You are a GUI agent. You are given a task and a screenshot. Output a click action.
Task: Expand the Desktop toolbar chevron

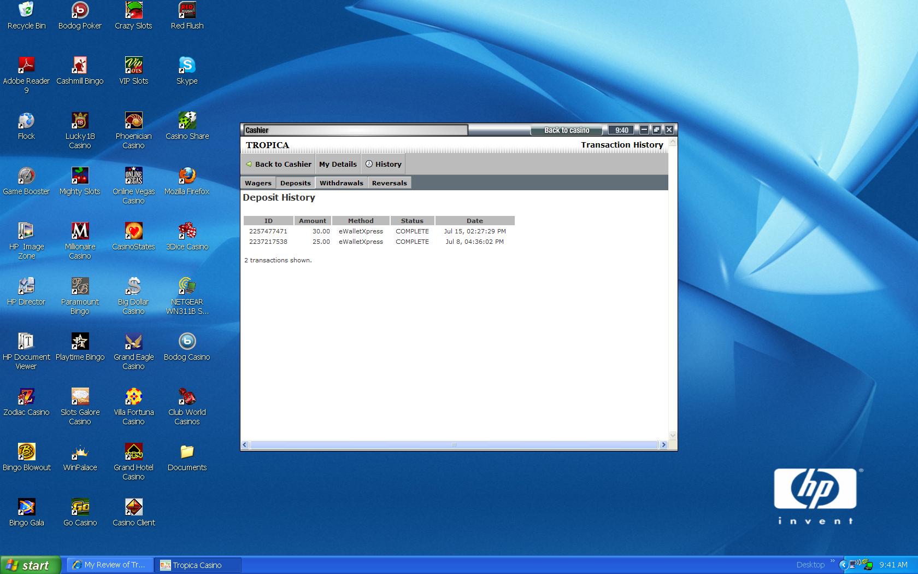[x=833, y=561]
